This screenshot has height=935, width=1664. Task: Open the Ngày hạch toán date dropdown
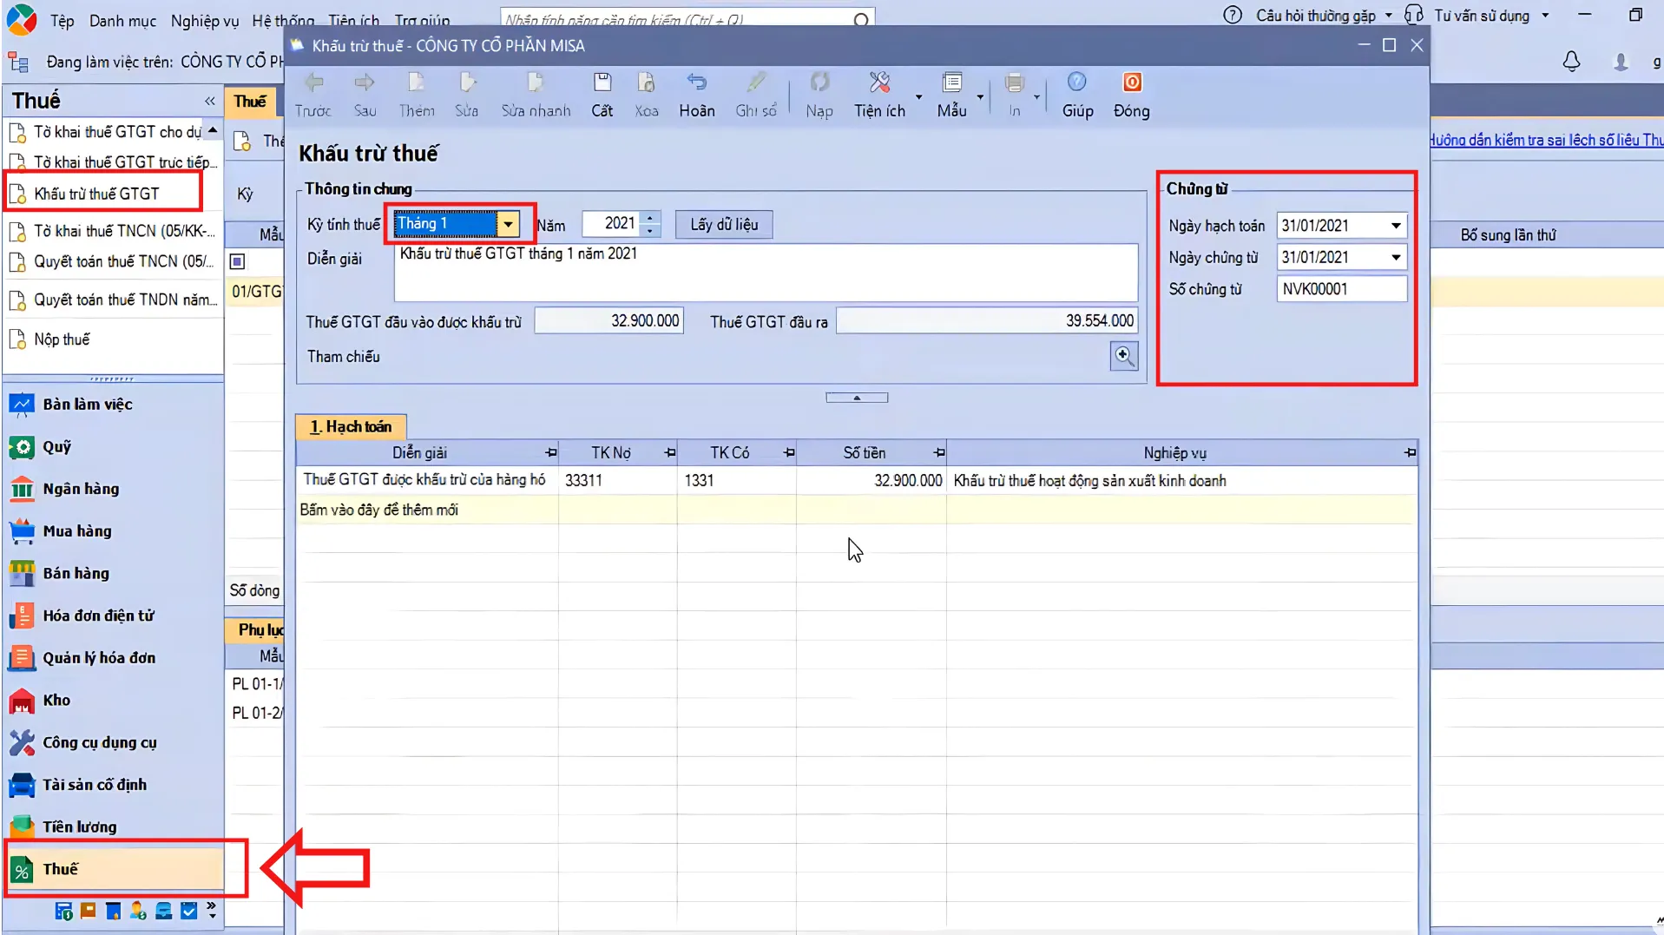pyautogui.click(x=1395, y=226)
